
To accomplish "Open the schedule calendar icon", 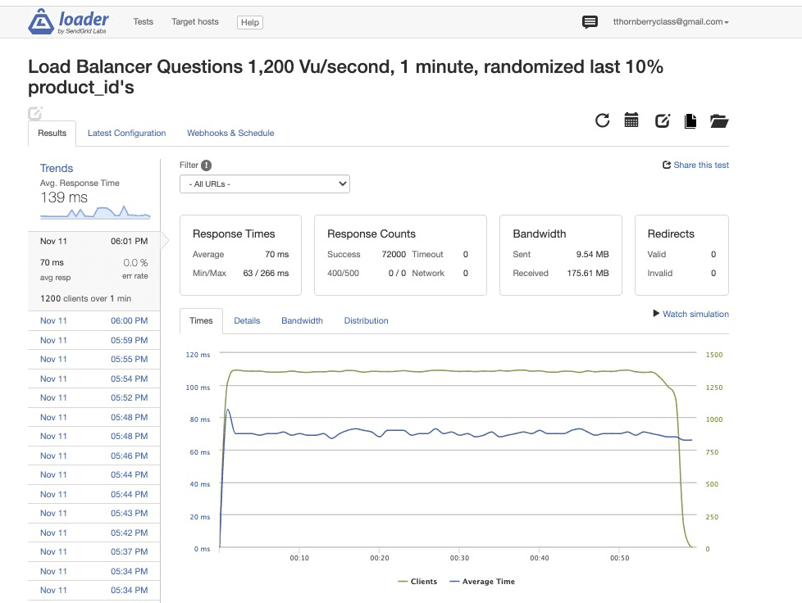I will pyautogui.click(x=631, y=120).
